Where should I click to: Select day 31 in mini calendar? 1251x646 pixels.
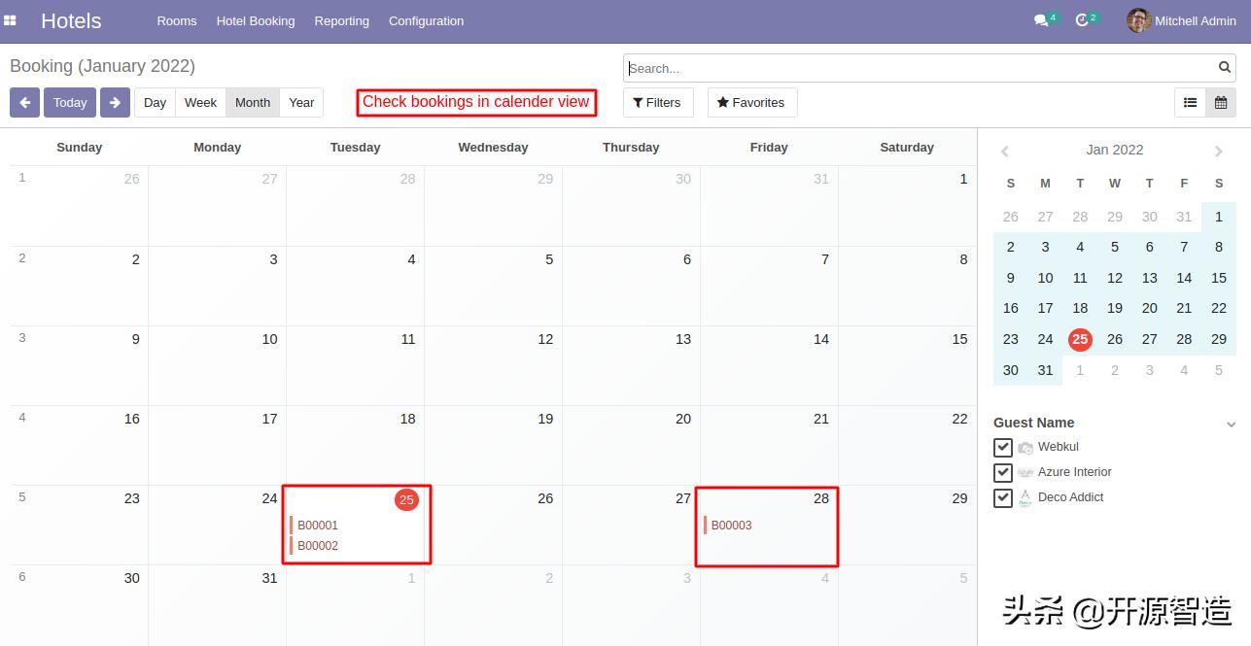(x=1045, y=370)
